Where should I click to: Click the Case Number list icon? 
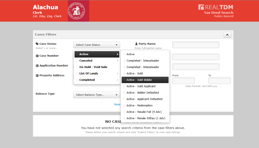(x=37, y=56)
